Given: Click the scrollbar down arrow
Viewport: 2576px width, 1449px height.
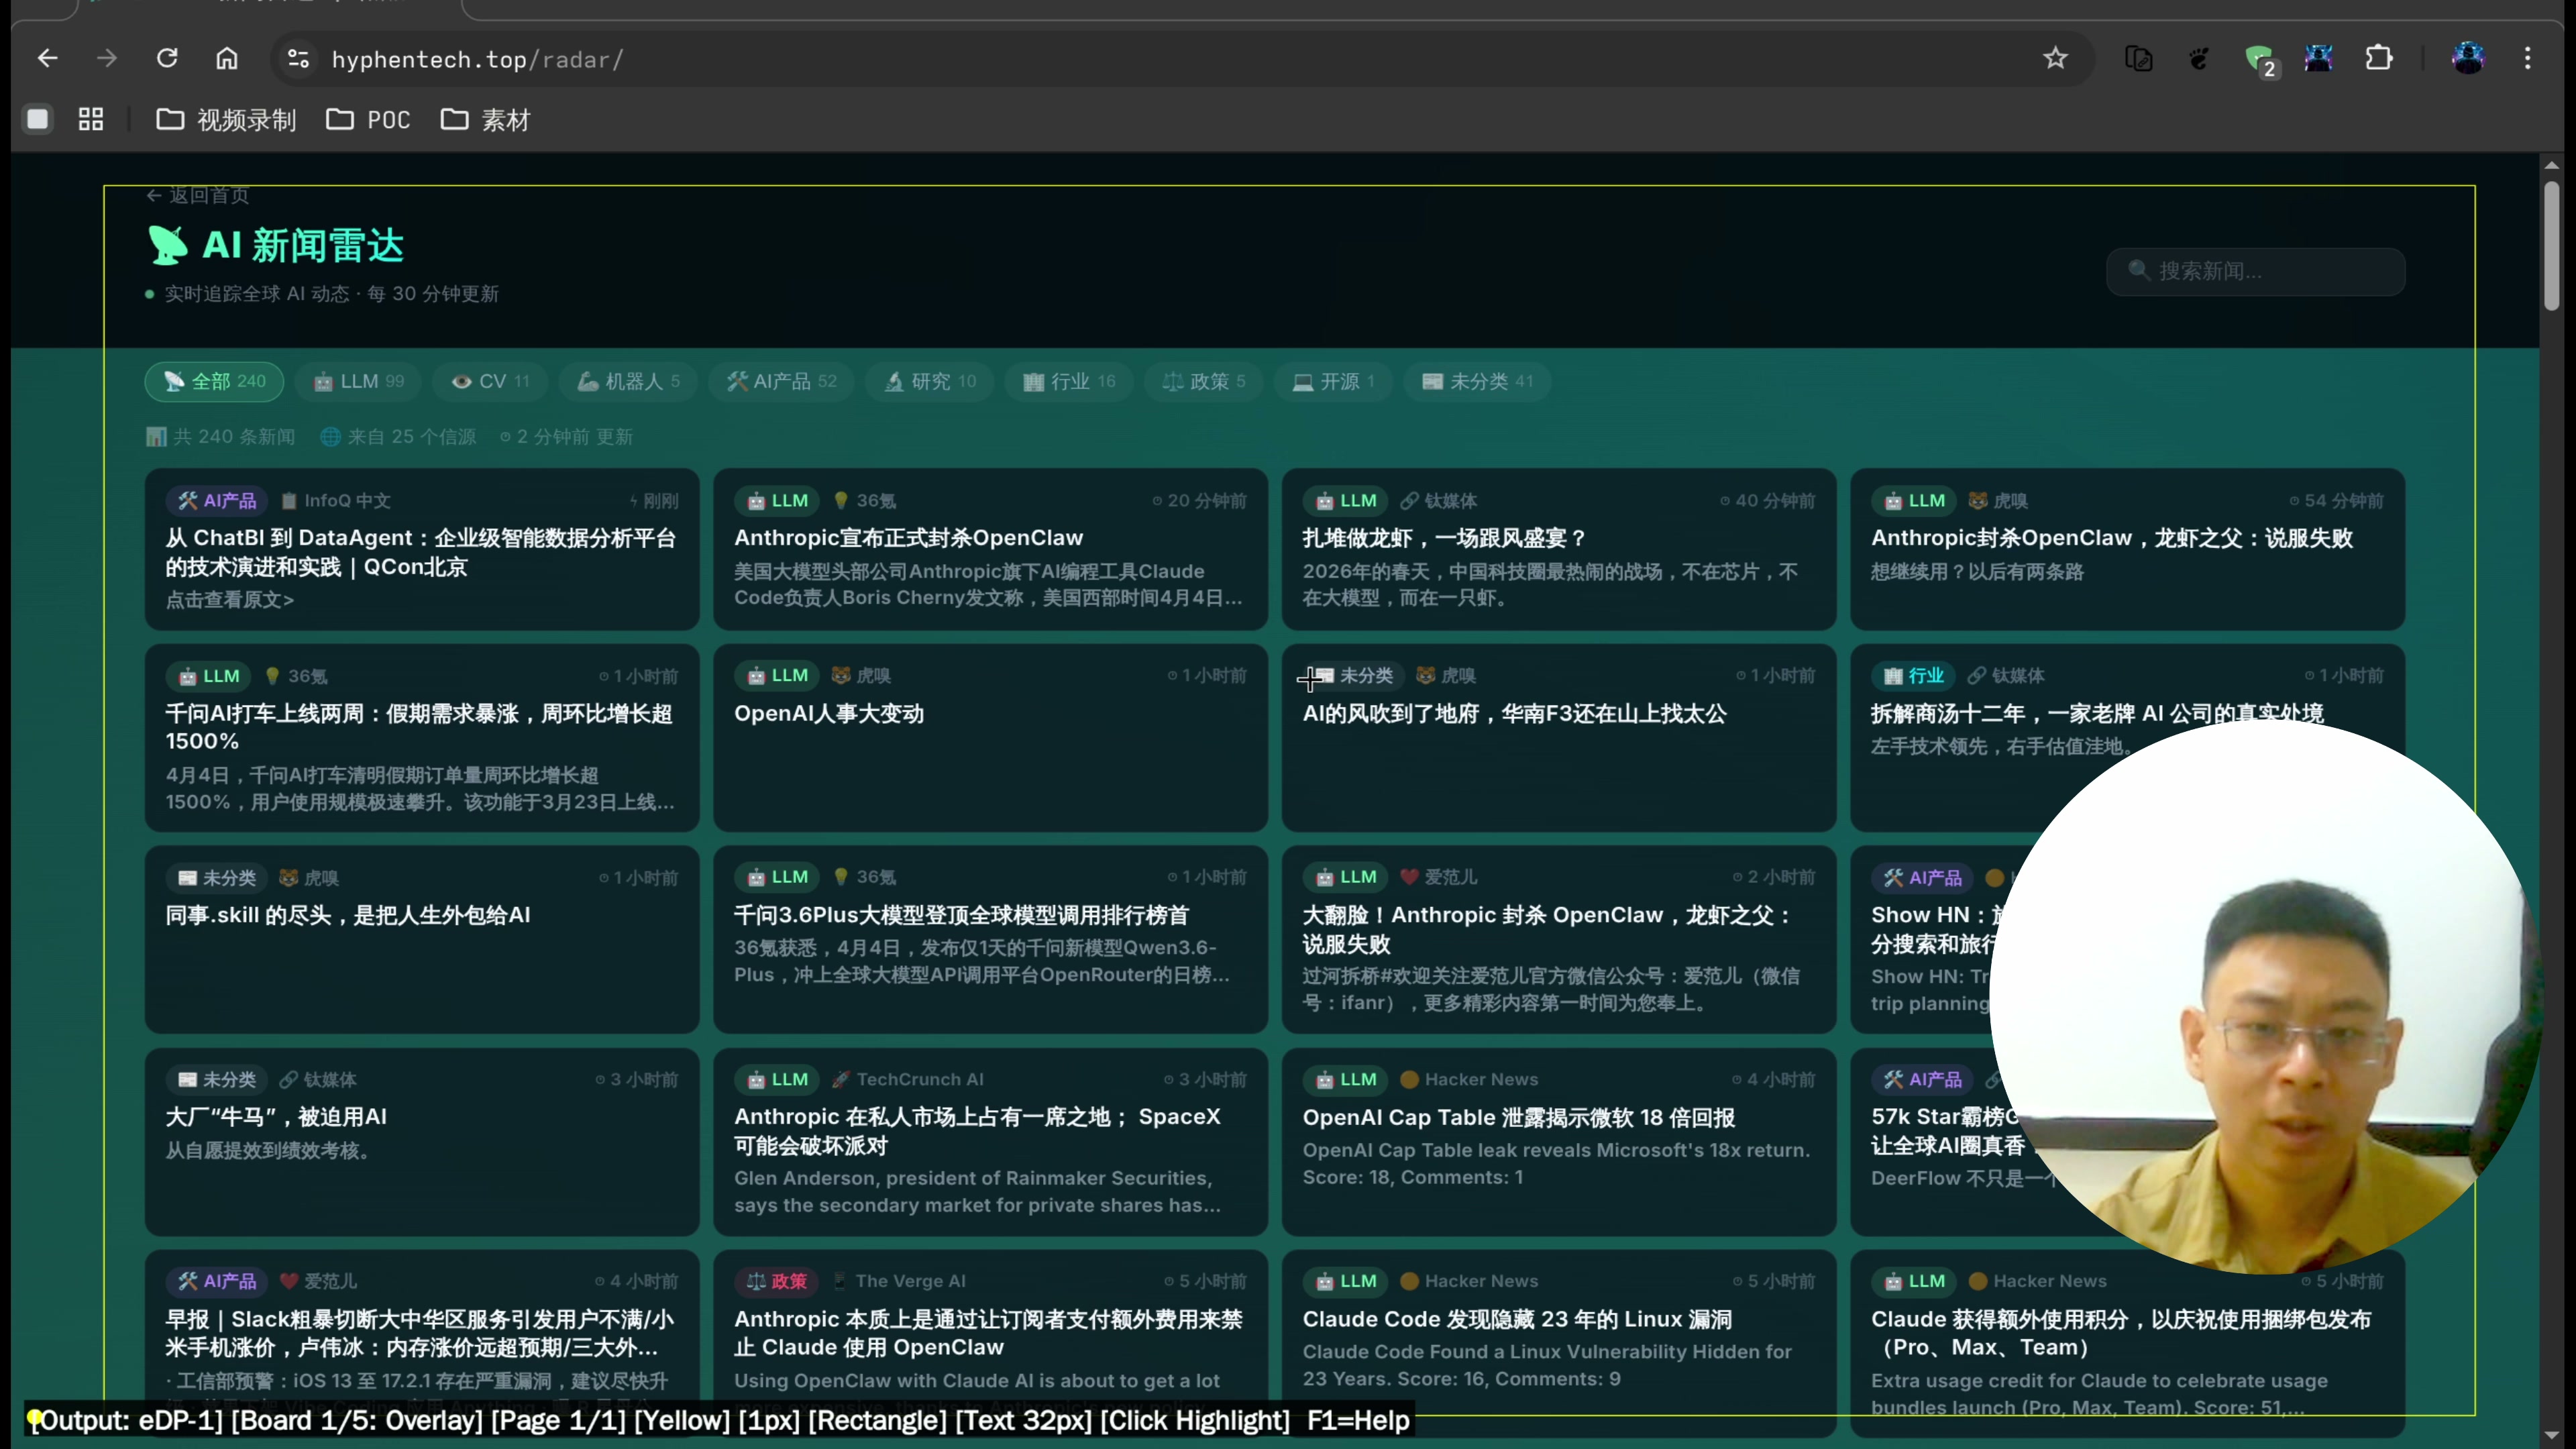Looking at the screenshot, I should point(2552,1435).
